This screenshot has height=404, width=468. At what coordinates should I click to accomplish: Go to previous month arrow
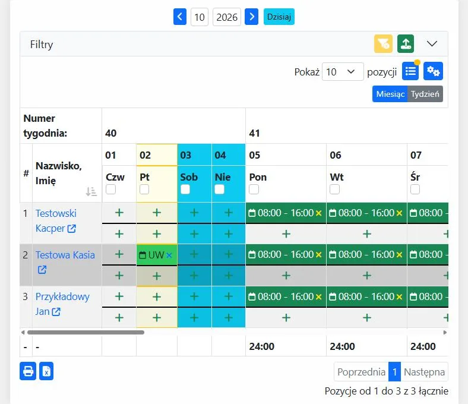coord(180,17)
